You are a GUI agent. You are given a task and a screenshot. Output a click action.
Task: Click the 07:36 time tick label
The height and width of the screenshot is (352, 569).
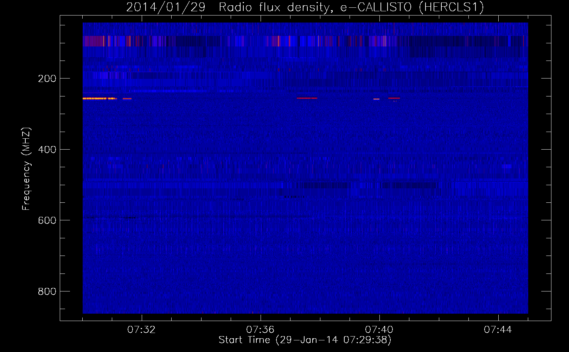pyautogui.click(x=260, y=330)
